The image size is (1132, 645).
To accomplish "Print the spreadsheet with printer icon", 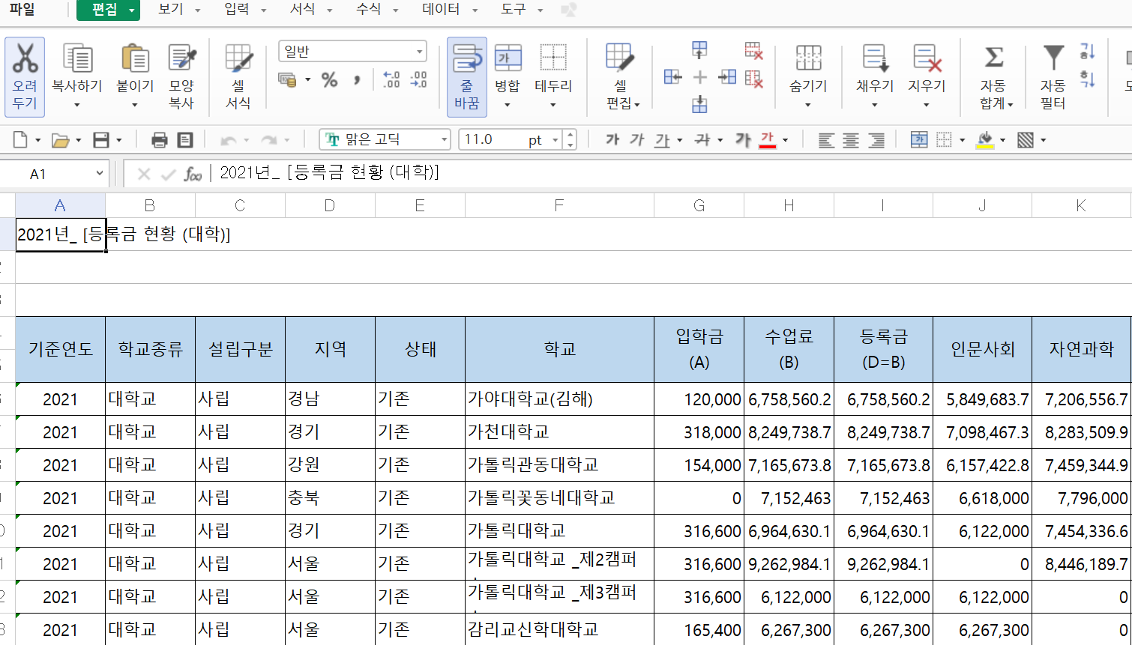I will 159,140.
